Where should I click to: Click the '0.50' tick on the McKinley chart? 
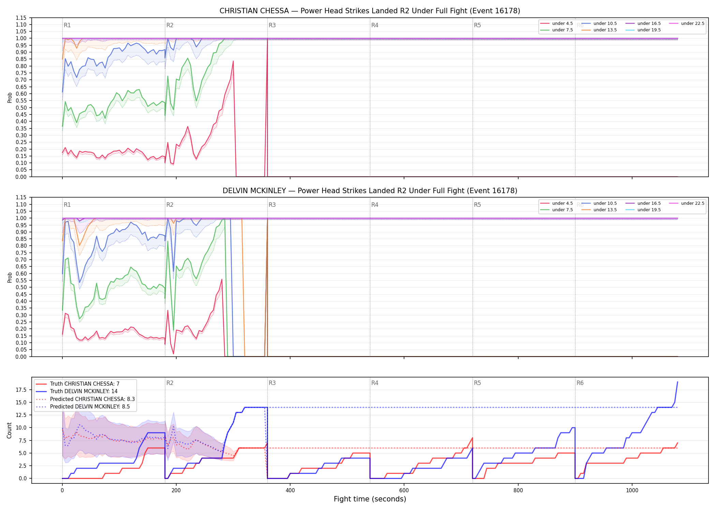[x=21, y=287]
